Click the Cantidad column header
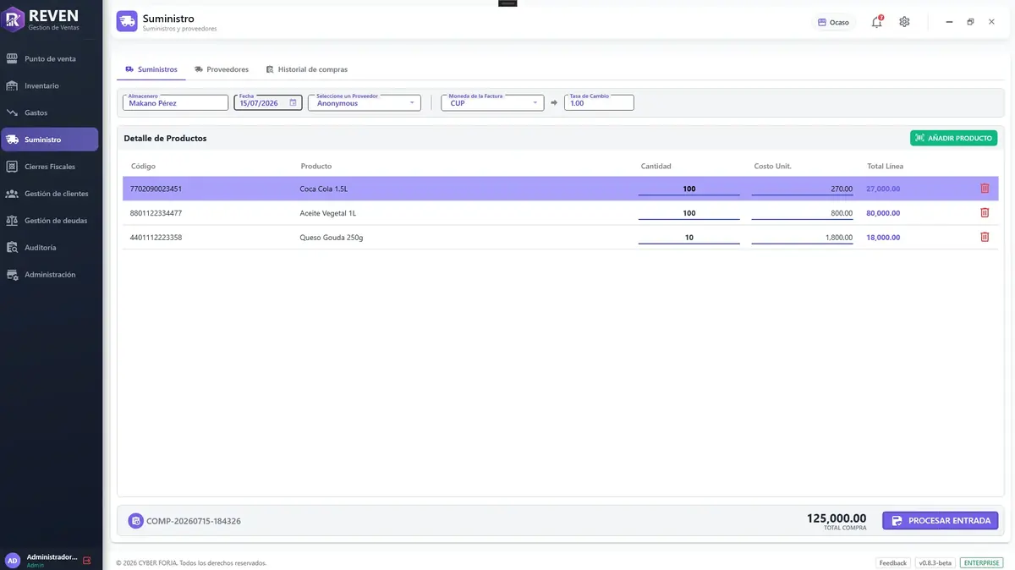Screen dimensions: 1015x570 (x=656, y=166)
